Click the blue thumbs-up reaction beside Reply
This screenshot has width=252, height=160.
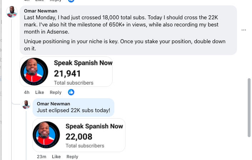click(71, 92)
